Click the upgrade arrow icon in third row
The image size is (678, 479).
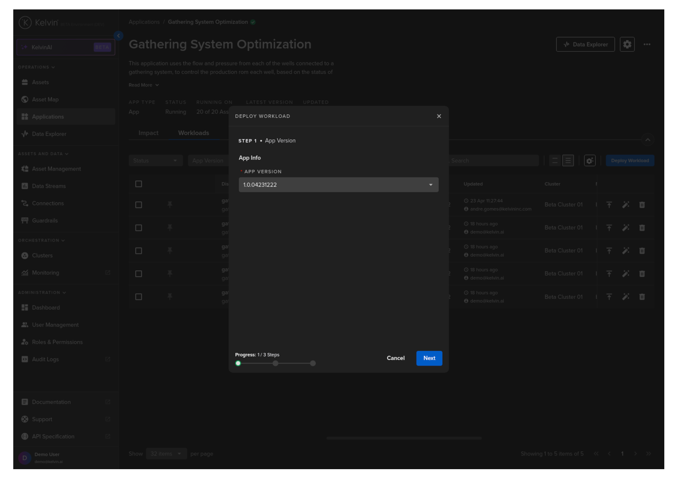tap(609, 251)
